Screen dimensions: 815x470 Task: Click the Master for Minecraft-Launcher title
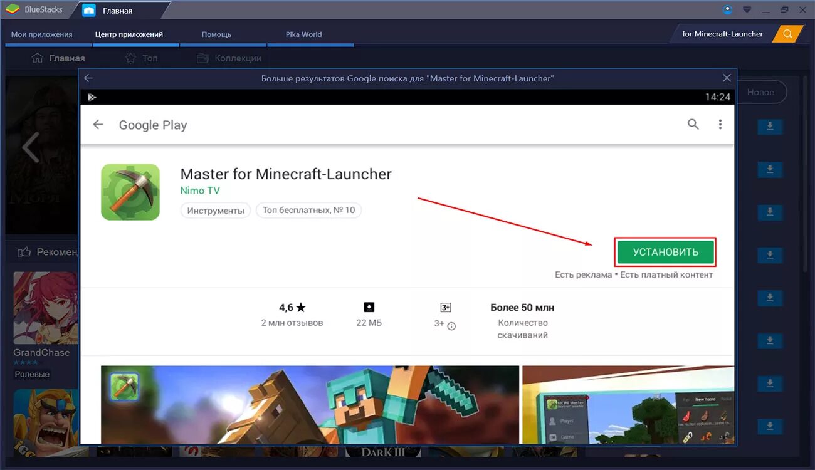286,174
